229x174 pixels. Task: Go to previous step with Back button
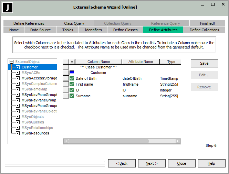(x=122, y=163)
